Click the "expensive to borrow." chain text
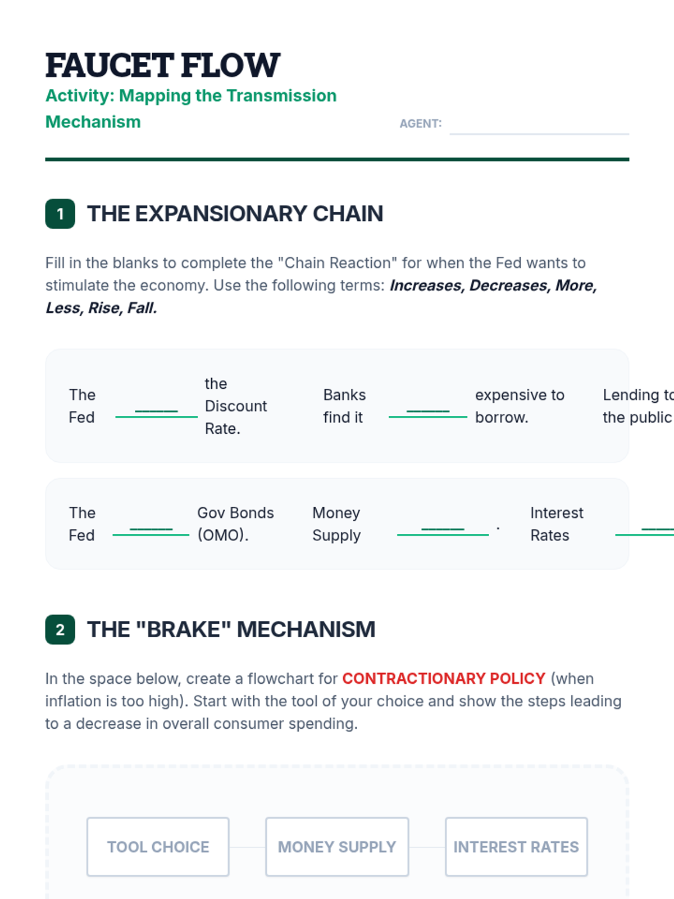674x899 pixels. coord(519,406)
